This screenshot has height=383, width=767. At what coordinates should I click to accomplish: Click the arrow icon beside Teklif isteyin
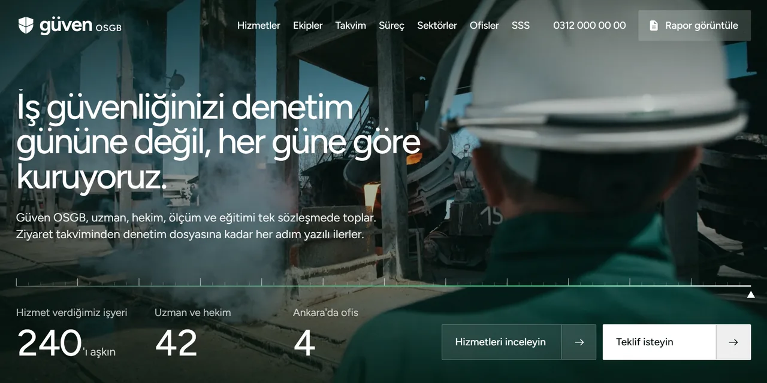733,342
